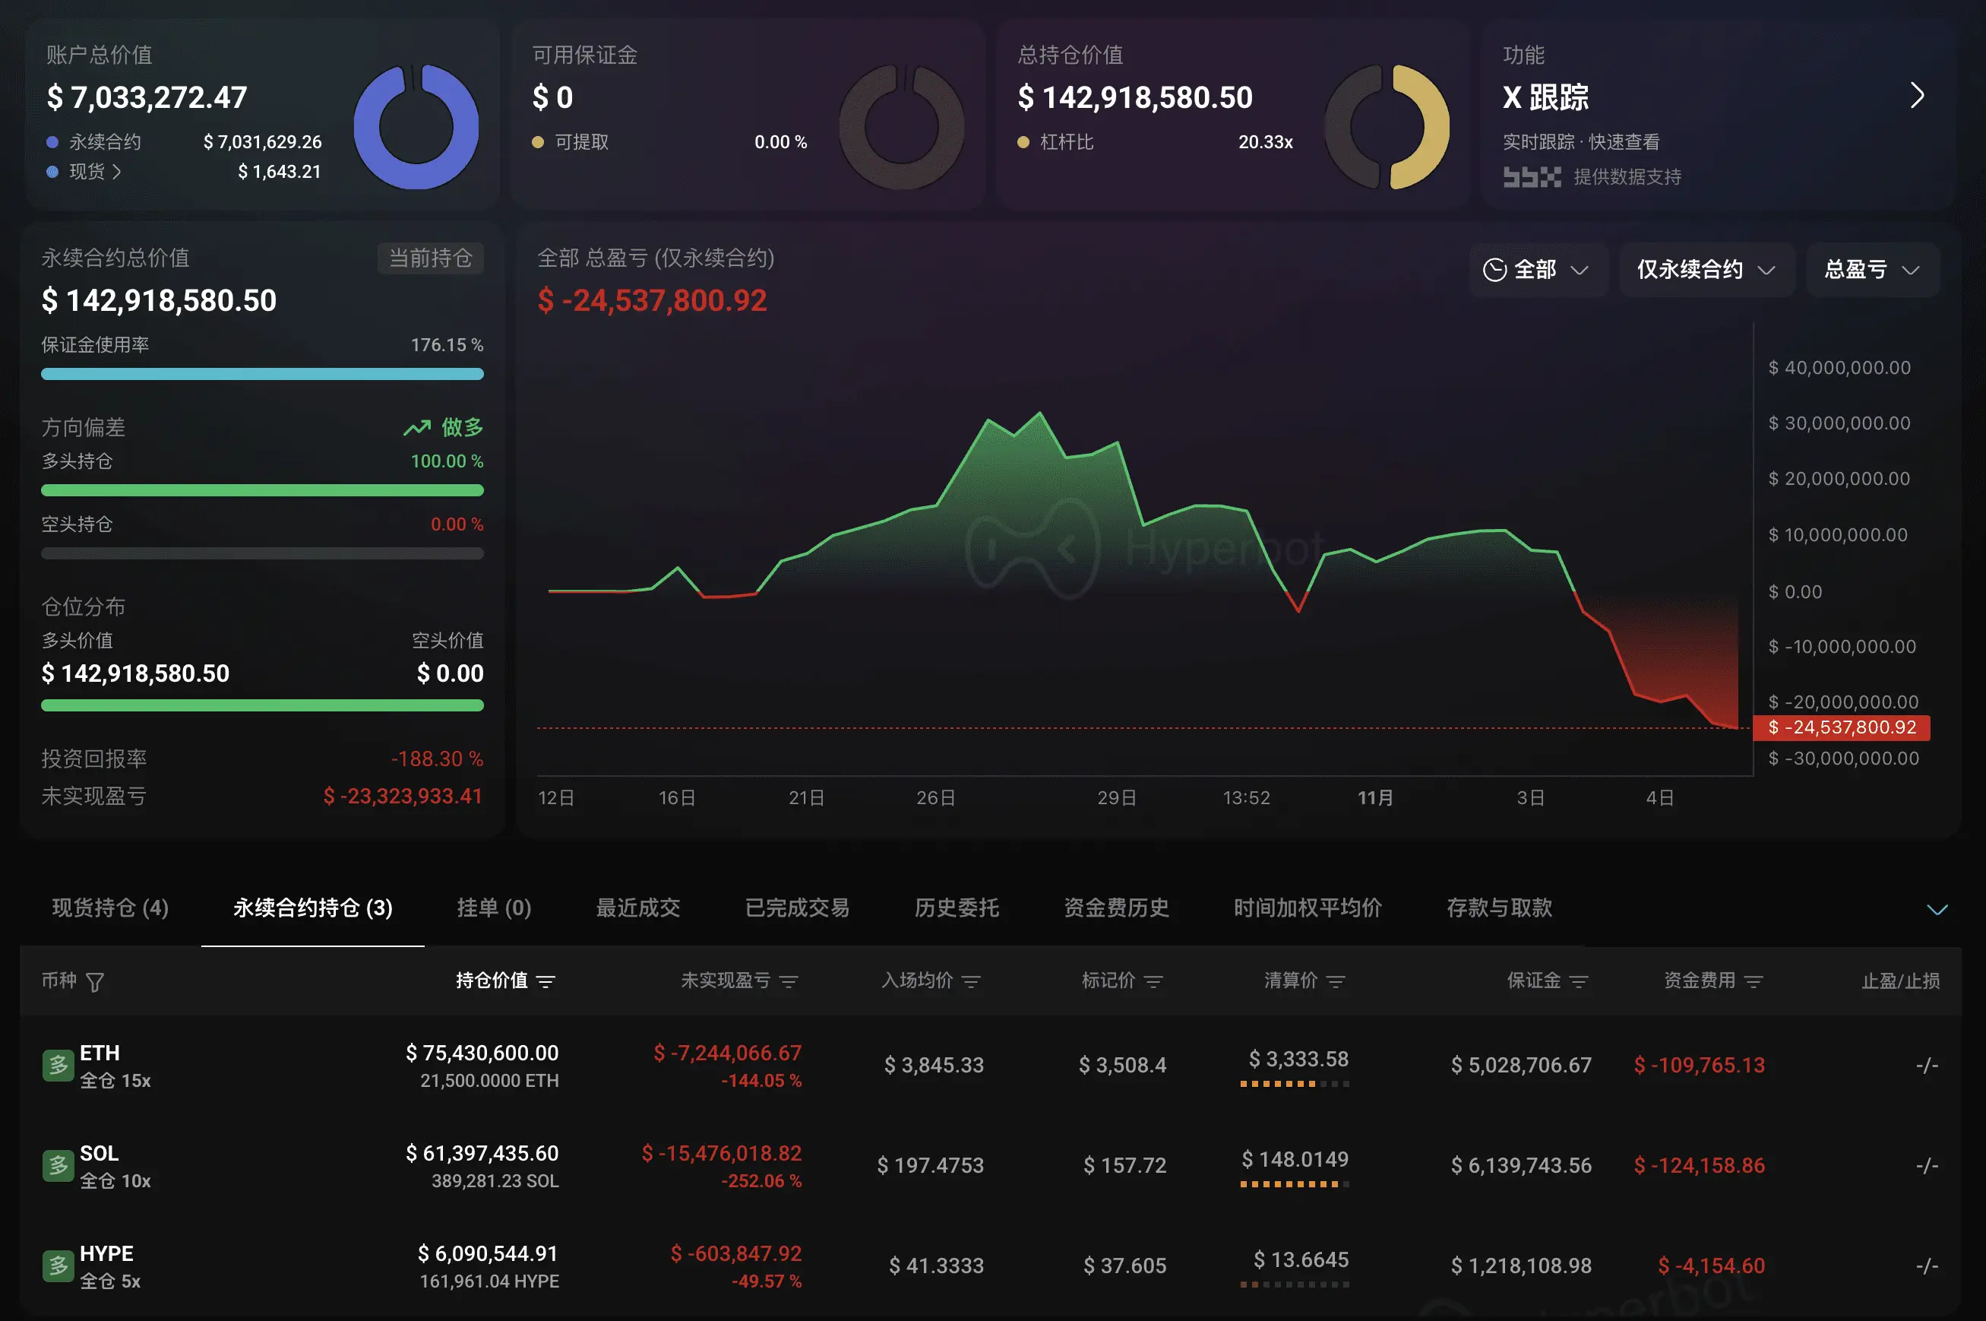This screenshot has height=1321, width=1986.
Task: Click the coin filter funnel icon
Action: coord(95,982)
